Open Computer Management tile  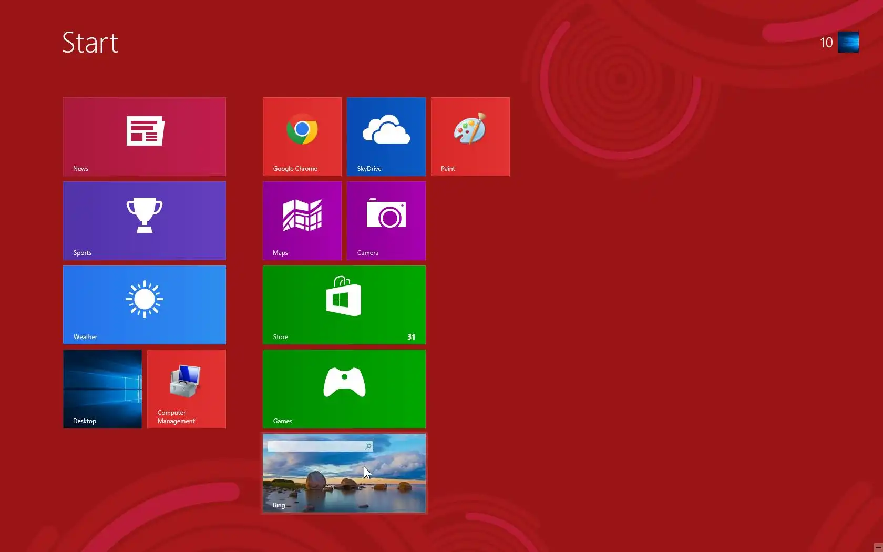[187, 389]
